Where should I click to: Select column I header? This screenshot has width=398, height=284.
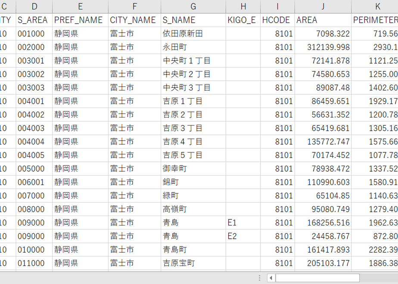click(277, 6)
